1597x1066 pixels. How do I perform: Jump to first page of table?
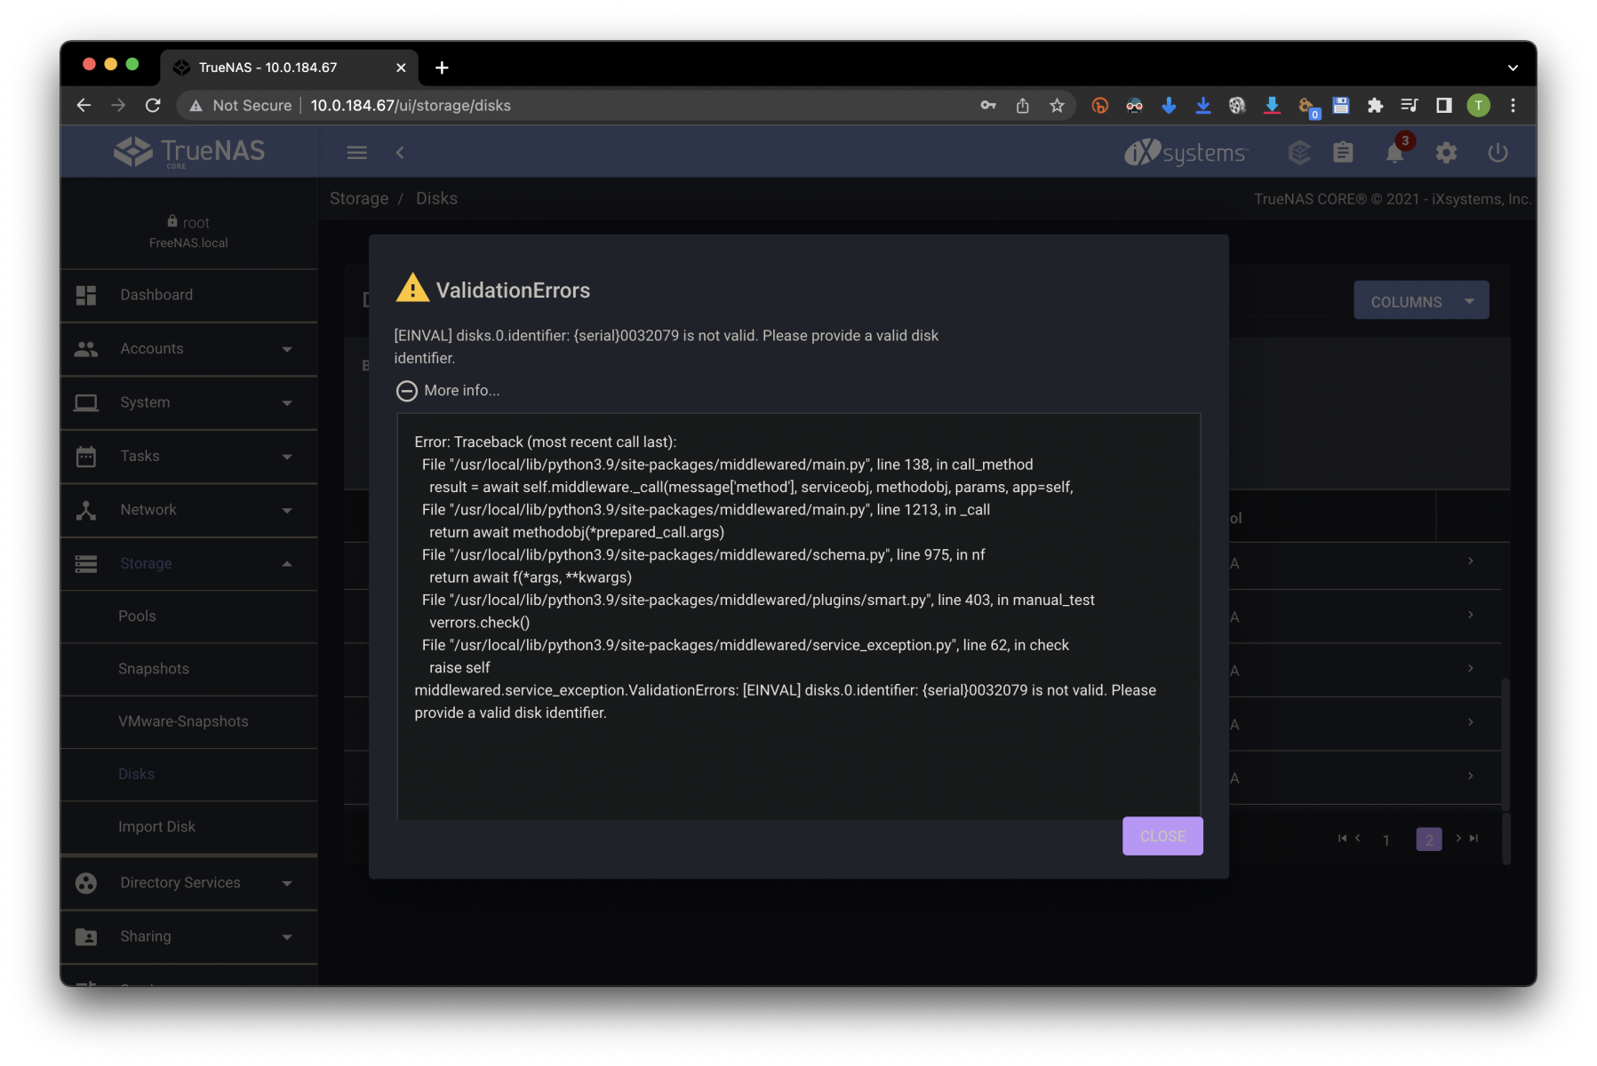(x=1342, y=838)
